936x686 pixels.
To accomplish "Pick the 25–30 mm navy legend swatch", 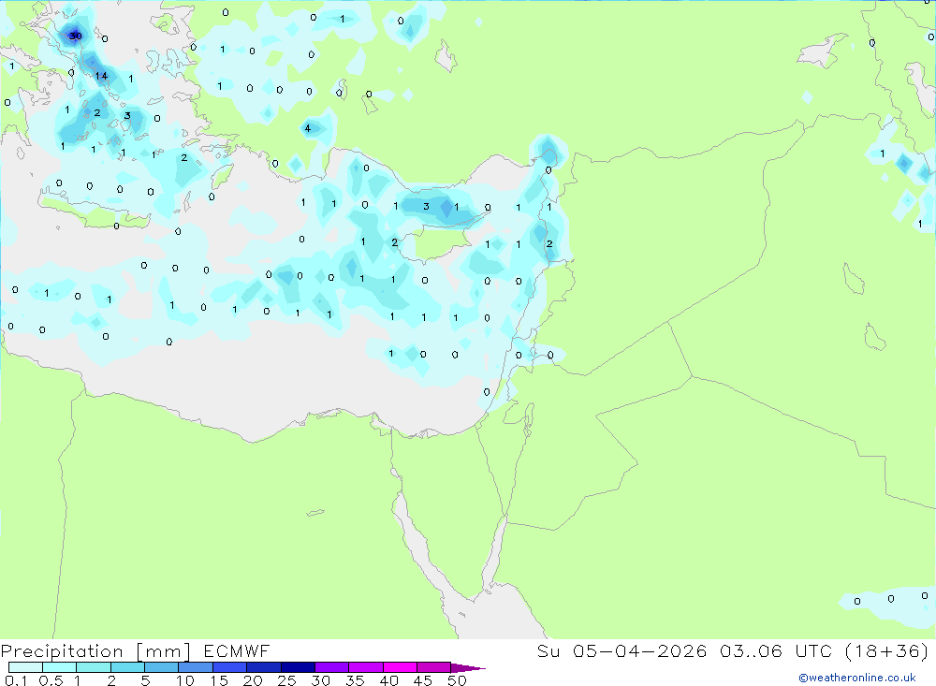I will [298, 667].
